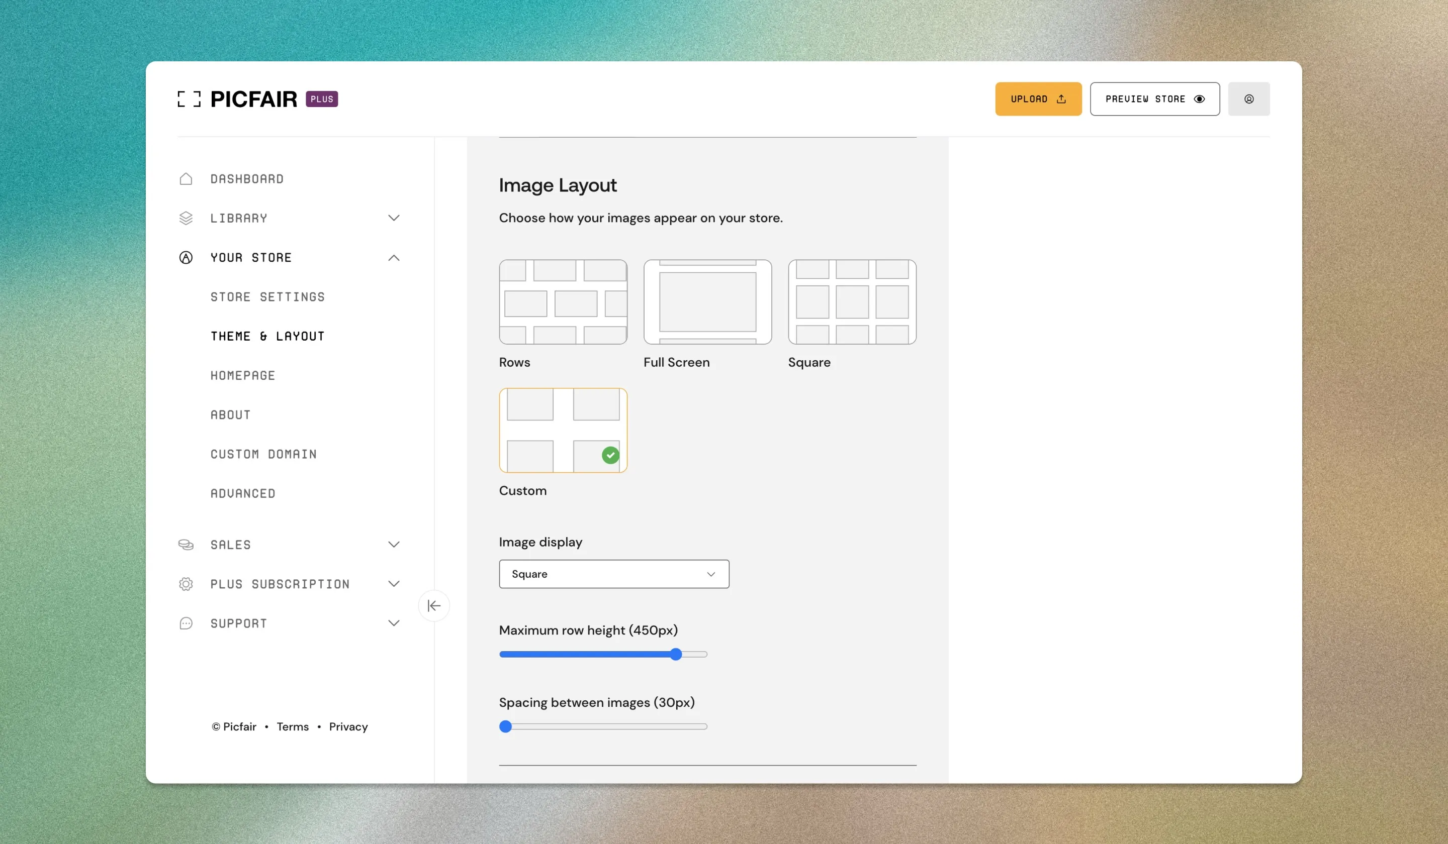Click the Your Store icon

(x=186, y=257)
